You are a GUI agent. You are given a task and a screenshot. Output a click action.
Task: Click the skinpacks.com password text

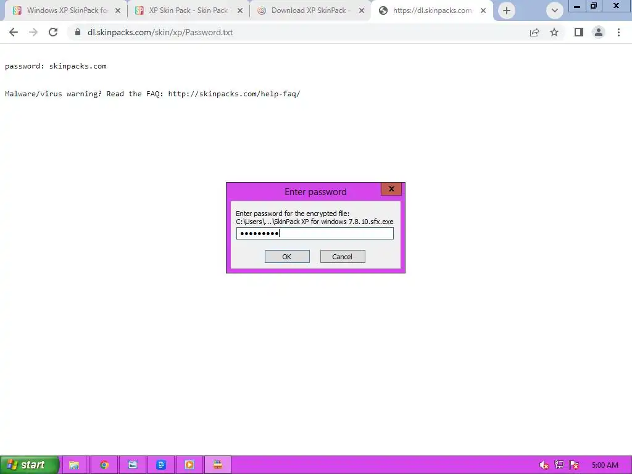coord(78,66)
